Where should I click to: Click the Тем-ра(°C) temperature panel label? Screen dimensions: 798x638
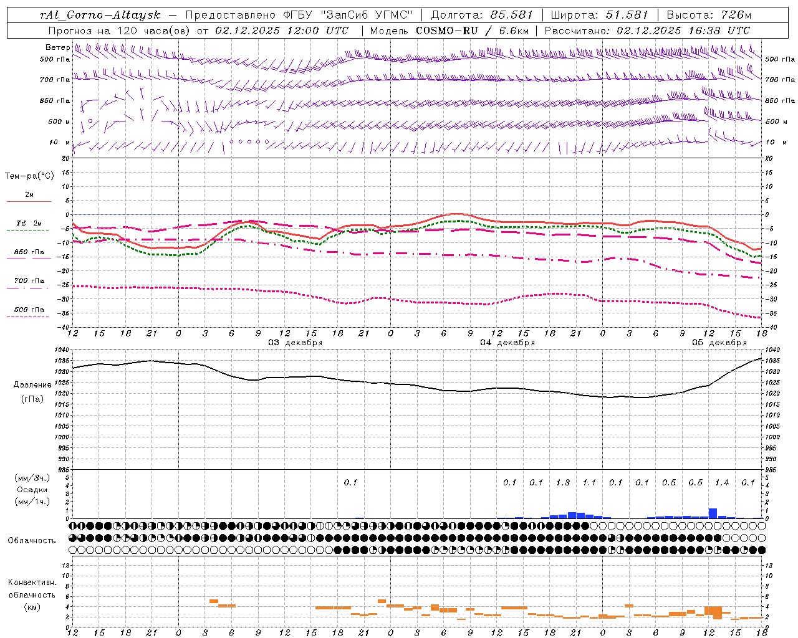pos(29,176)
